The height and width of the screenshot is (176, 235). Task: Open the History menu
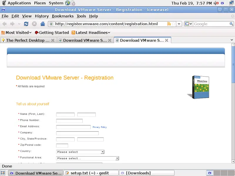42,16
